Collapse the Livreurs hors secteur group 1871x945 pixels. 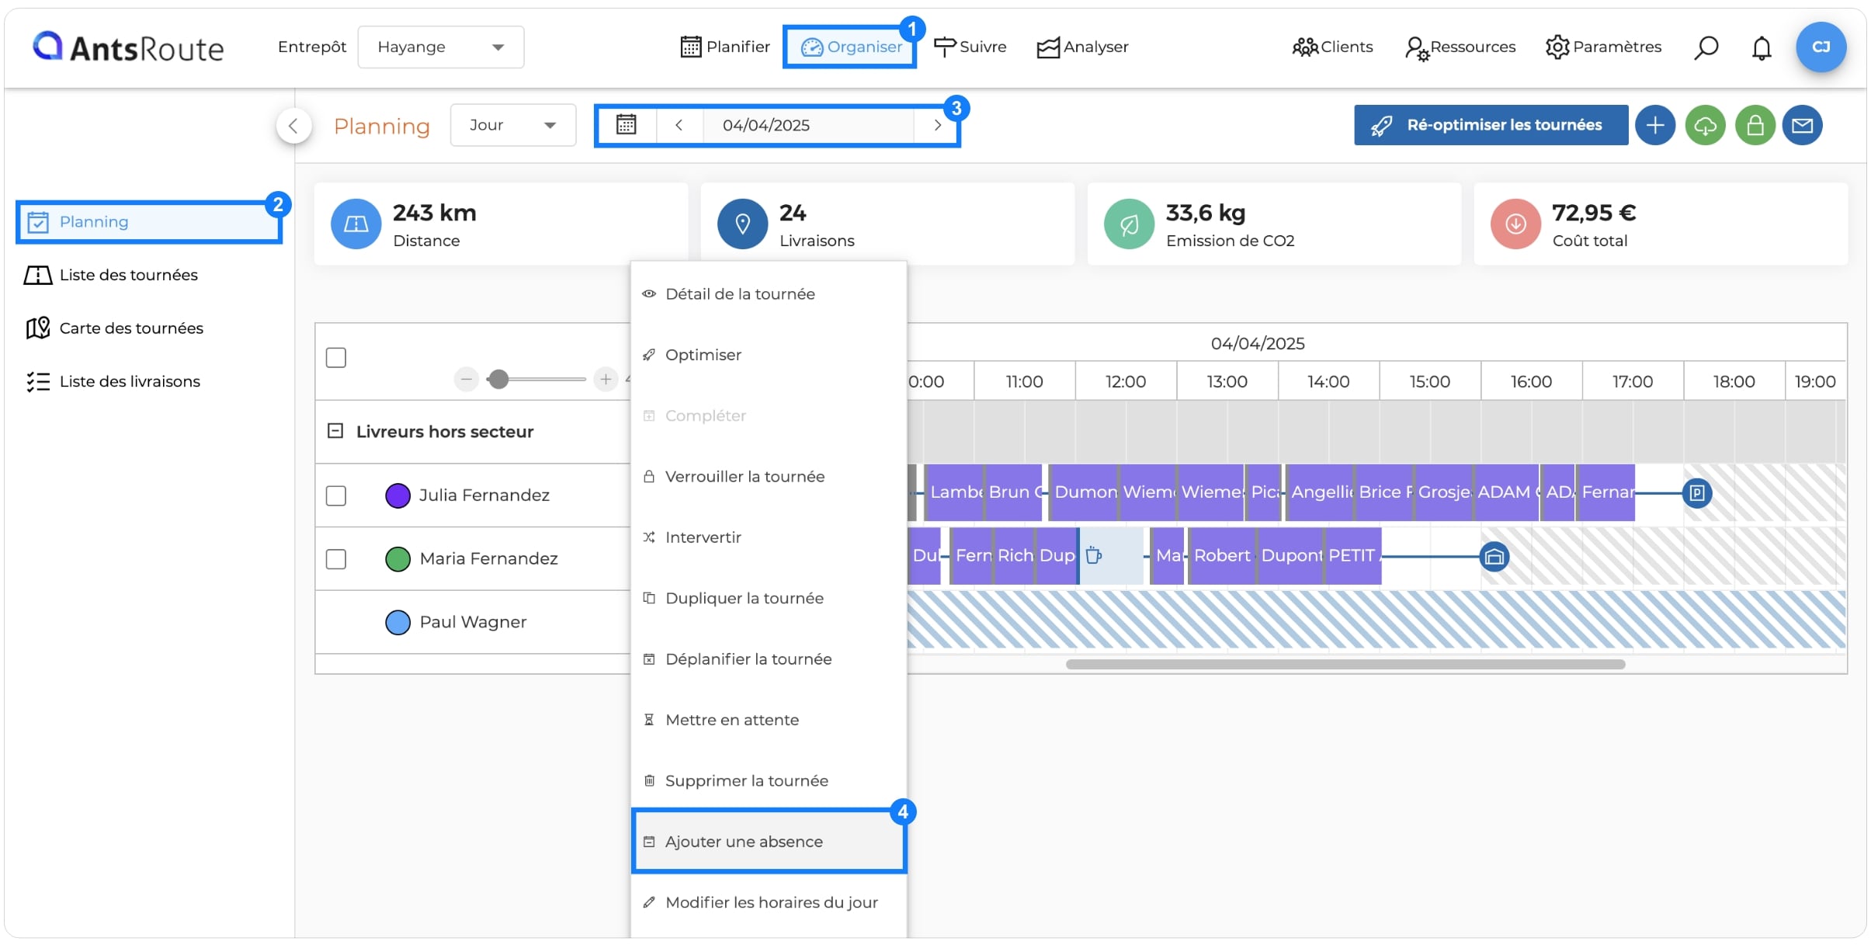(335, 431)
